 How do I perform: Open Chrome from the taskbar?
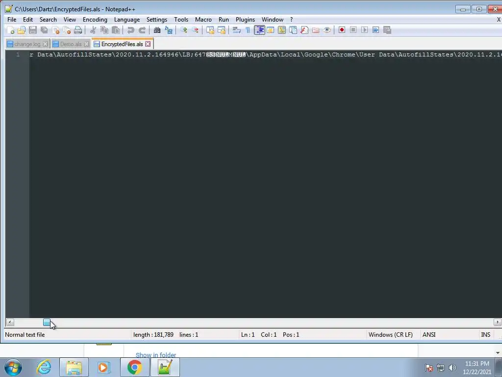point(134,367)
